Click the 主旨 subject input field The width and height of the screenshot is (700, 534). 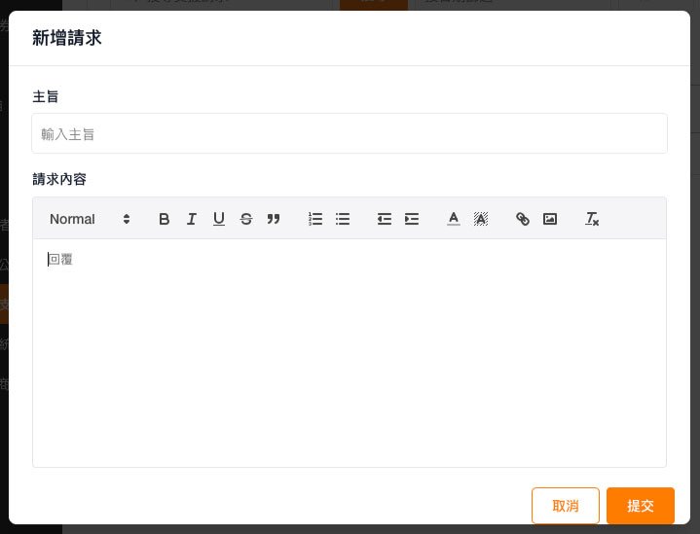pyautogui.click(x=350, y=134)
